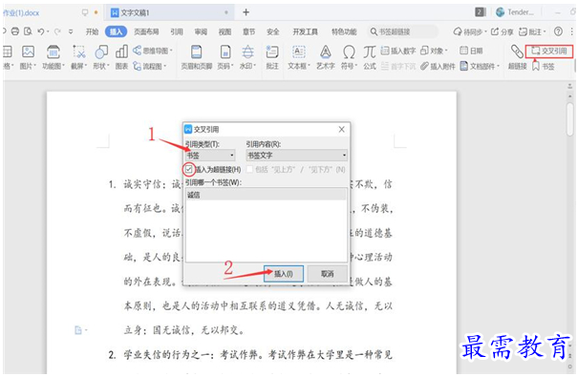Open the top-right 批注 dropdown
Screen dimensions: 578x377
pyautogui.click(x=532, y=31)
